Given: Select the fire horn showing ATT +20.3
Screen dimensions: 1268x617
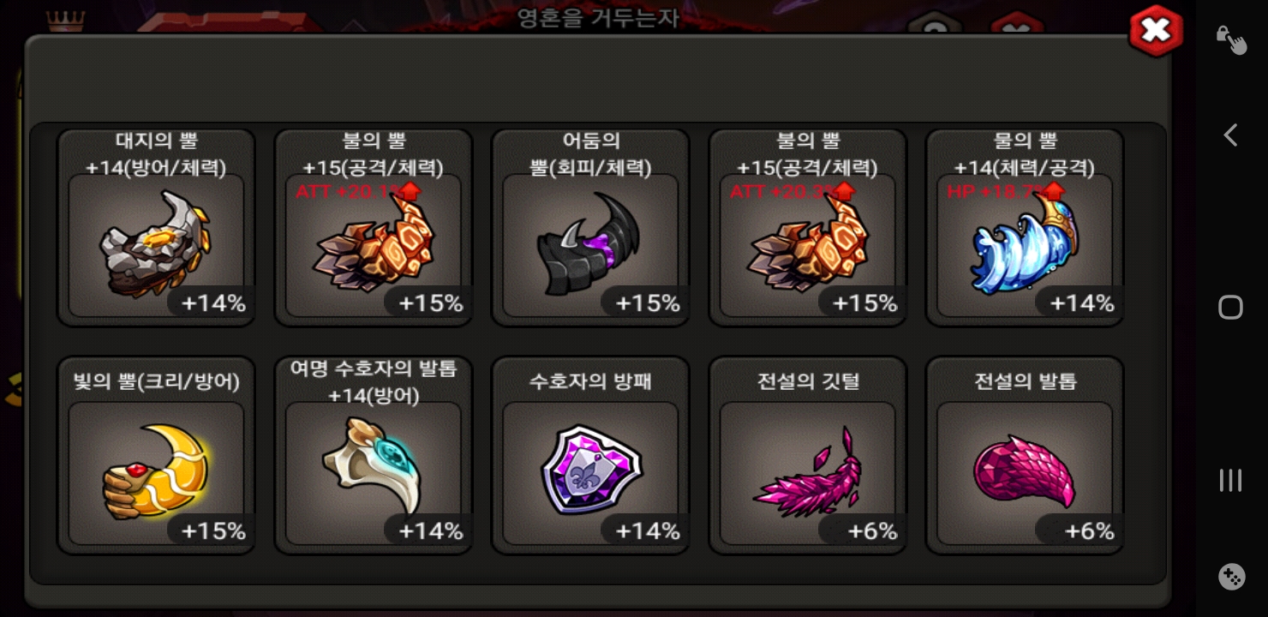Looking at the screenshot, I should tap(808, 228).
